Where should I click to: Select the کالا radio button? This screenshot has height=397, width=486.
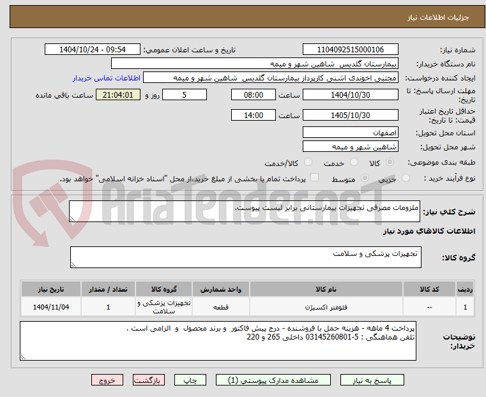(390, 162)
